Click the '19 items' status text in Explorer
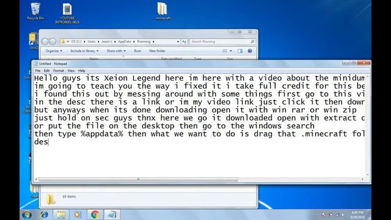Image resolution: width=391 pixels, height=220 pixels. [69, 197]
